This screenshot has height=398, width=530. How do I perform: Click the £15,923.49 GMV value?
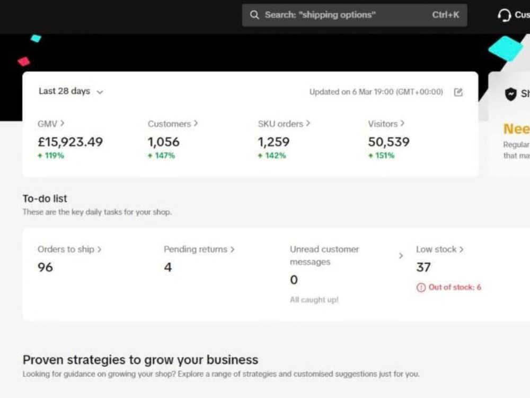(70, 142)
